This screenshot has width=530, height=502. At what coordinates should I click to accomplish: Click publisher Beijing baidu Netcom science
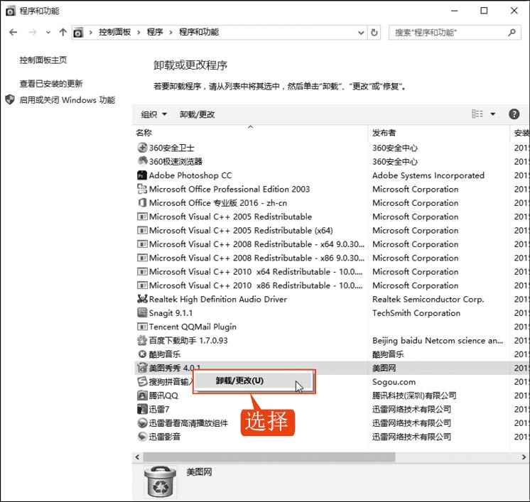438,341
